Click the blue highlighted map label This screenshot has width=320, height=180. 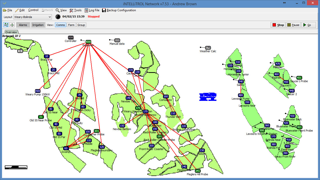[x=208, y=97]
